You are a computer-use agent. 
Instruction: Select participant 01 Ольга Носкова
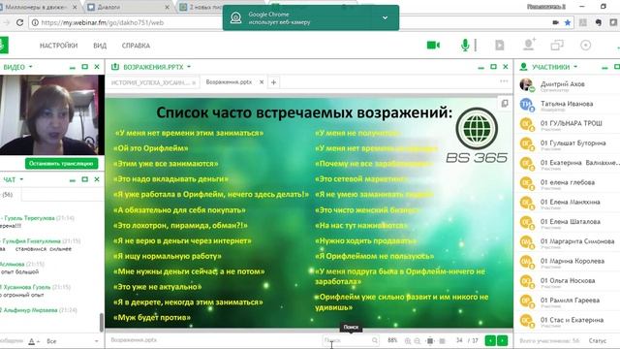[x=567, y=281]
